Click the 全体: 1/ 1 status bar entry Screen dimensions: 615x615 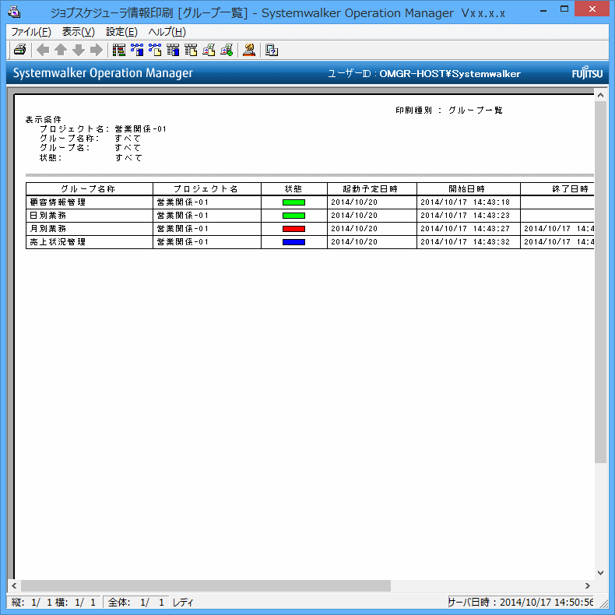[136, 602]
